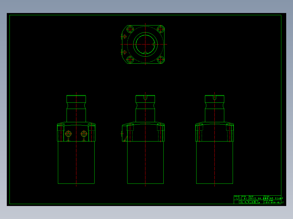Viewport: 293px width, 219px height.
Task: Select the bottom-right bolt hole in plan view
Action: pos(161,60)
